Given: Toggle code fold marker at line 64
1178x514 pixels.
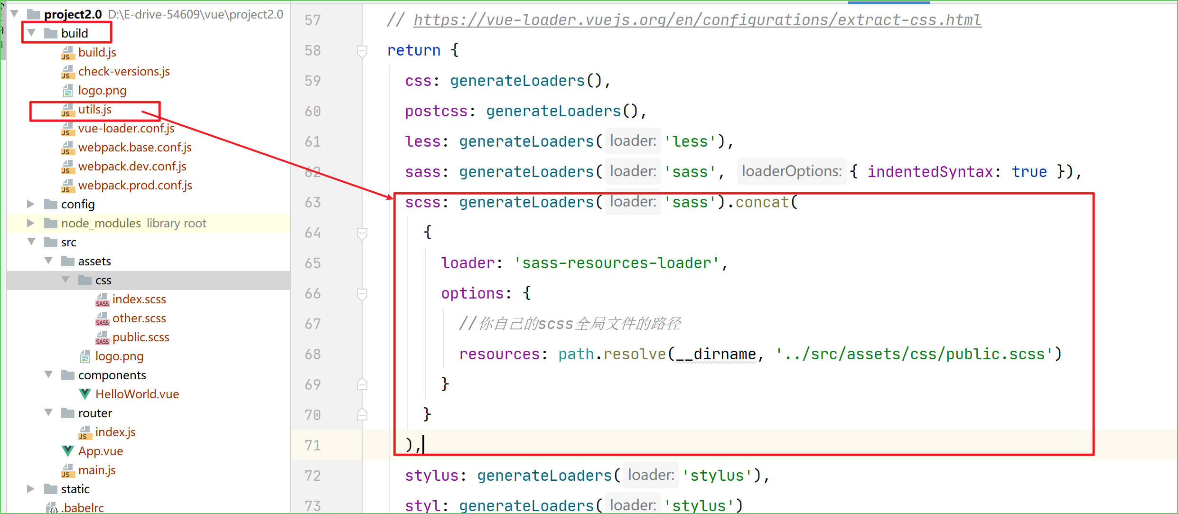Looking at the screenshot, I should [x=362, y=233].
